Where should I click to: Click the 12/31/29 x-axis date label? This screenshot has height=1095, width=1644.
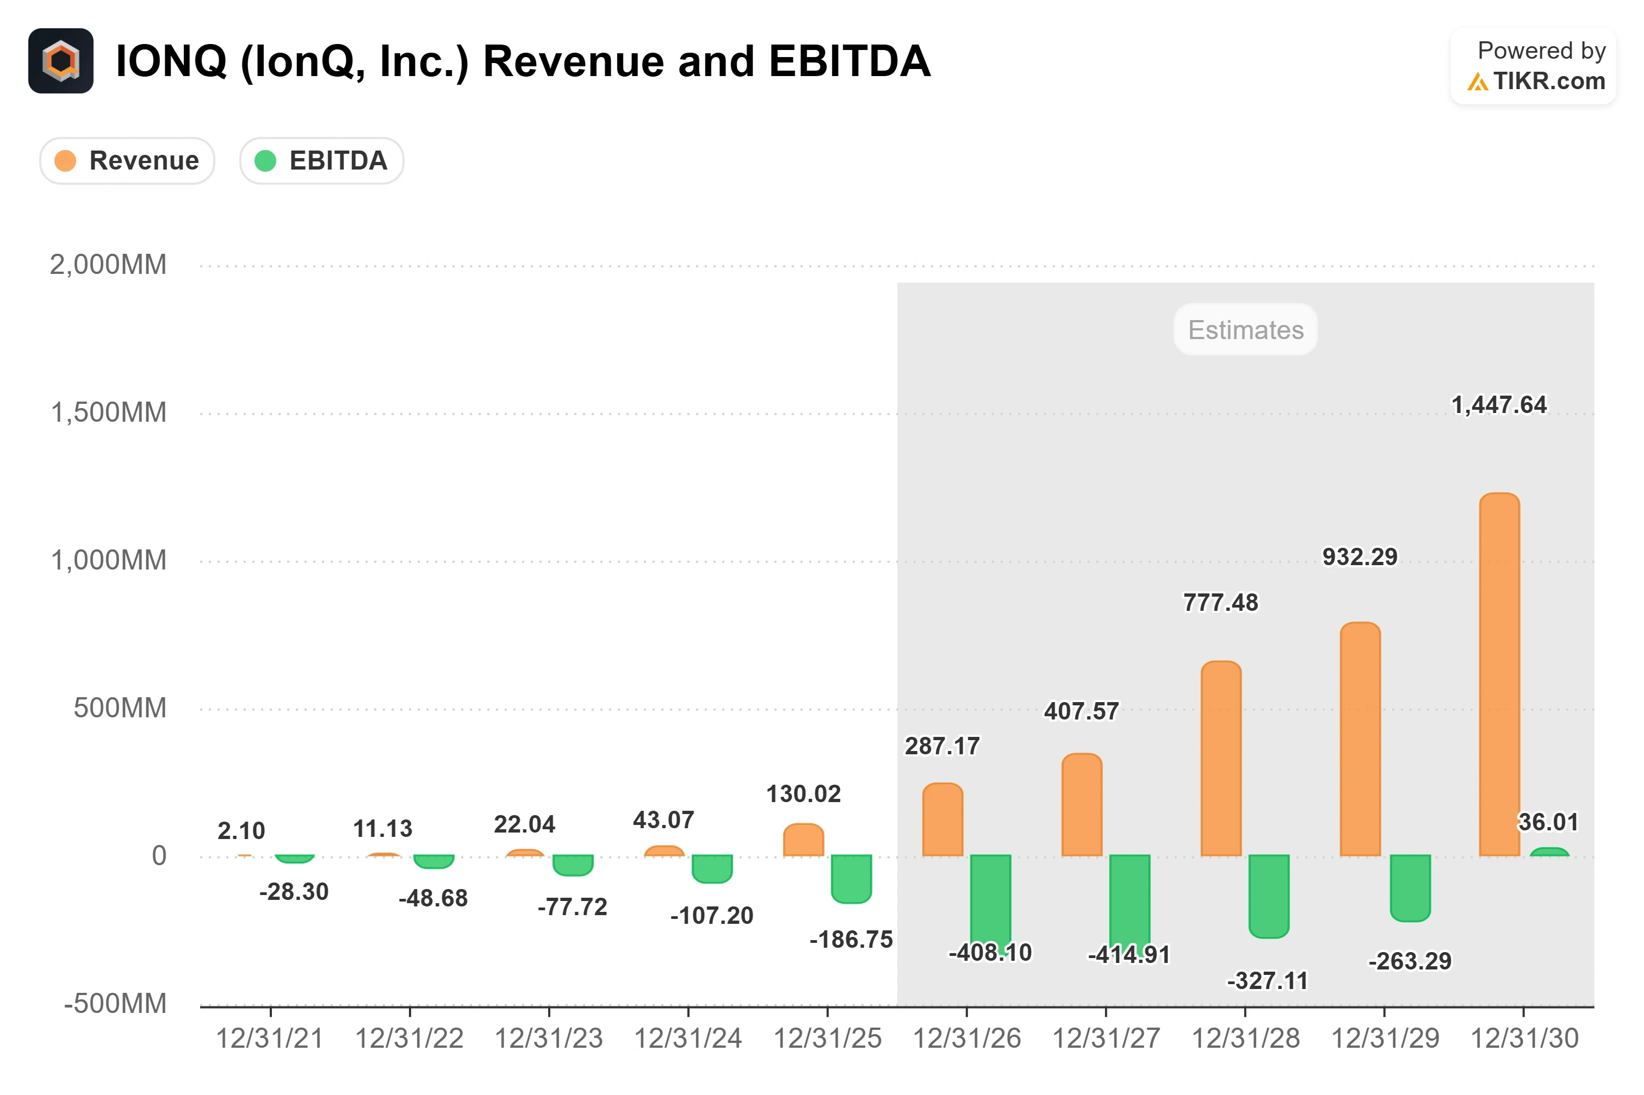pyautogui.click(x=1385, y=1039)
